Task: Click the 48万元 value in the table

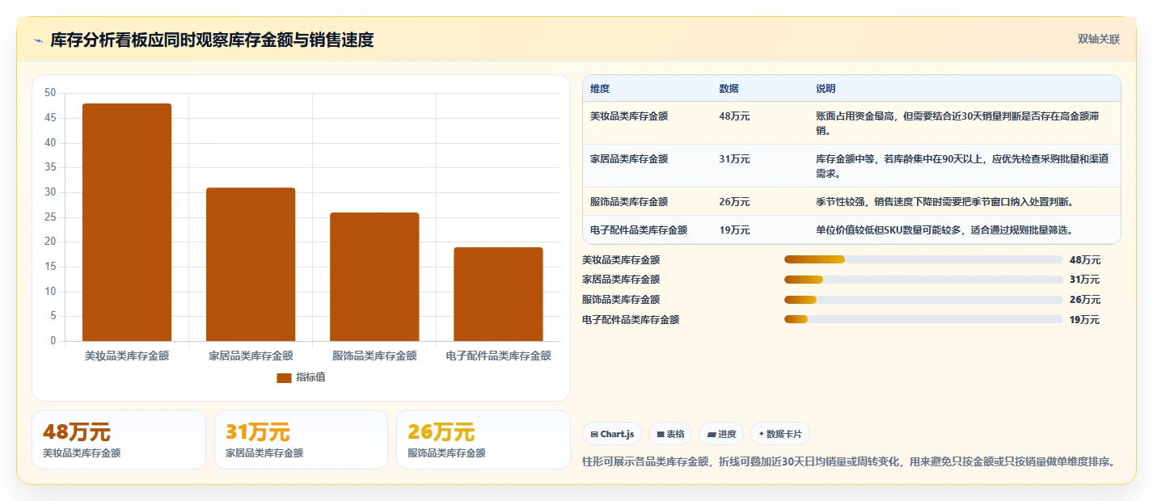Action: pos(734,116)
